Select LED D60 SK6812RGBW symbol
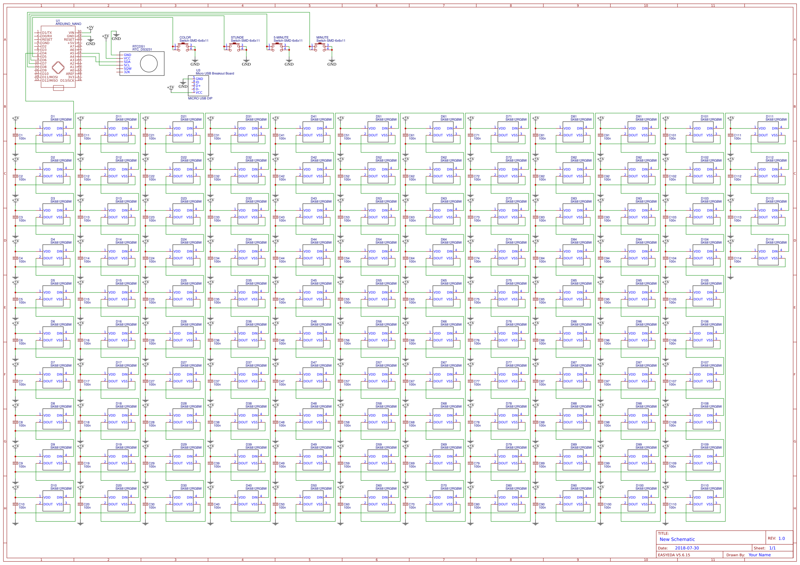 (x=378, y=501)
